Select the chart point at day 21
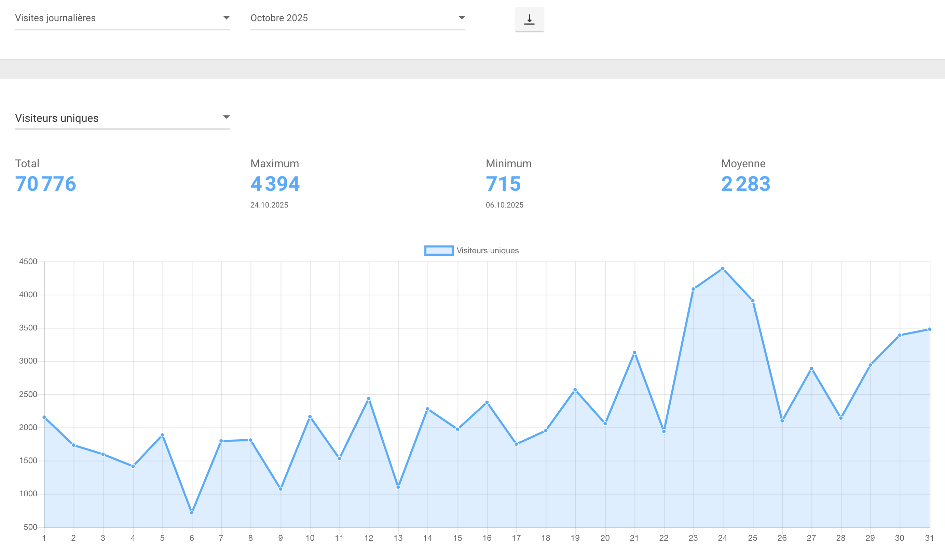The width and height of the screenshot is (945, 553). (x=634, y=353)
